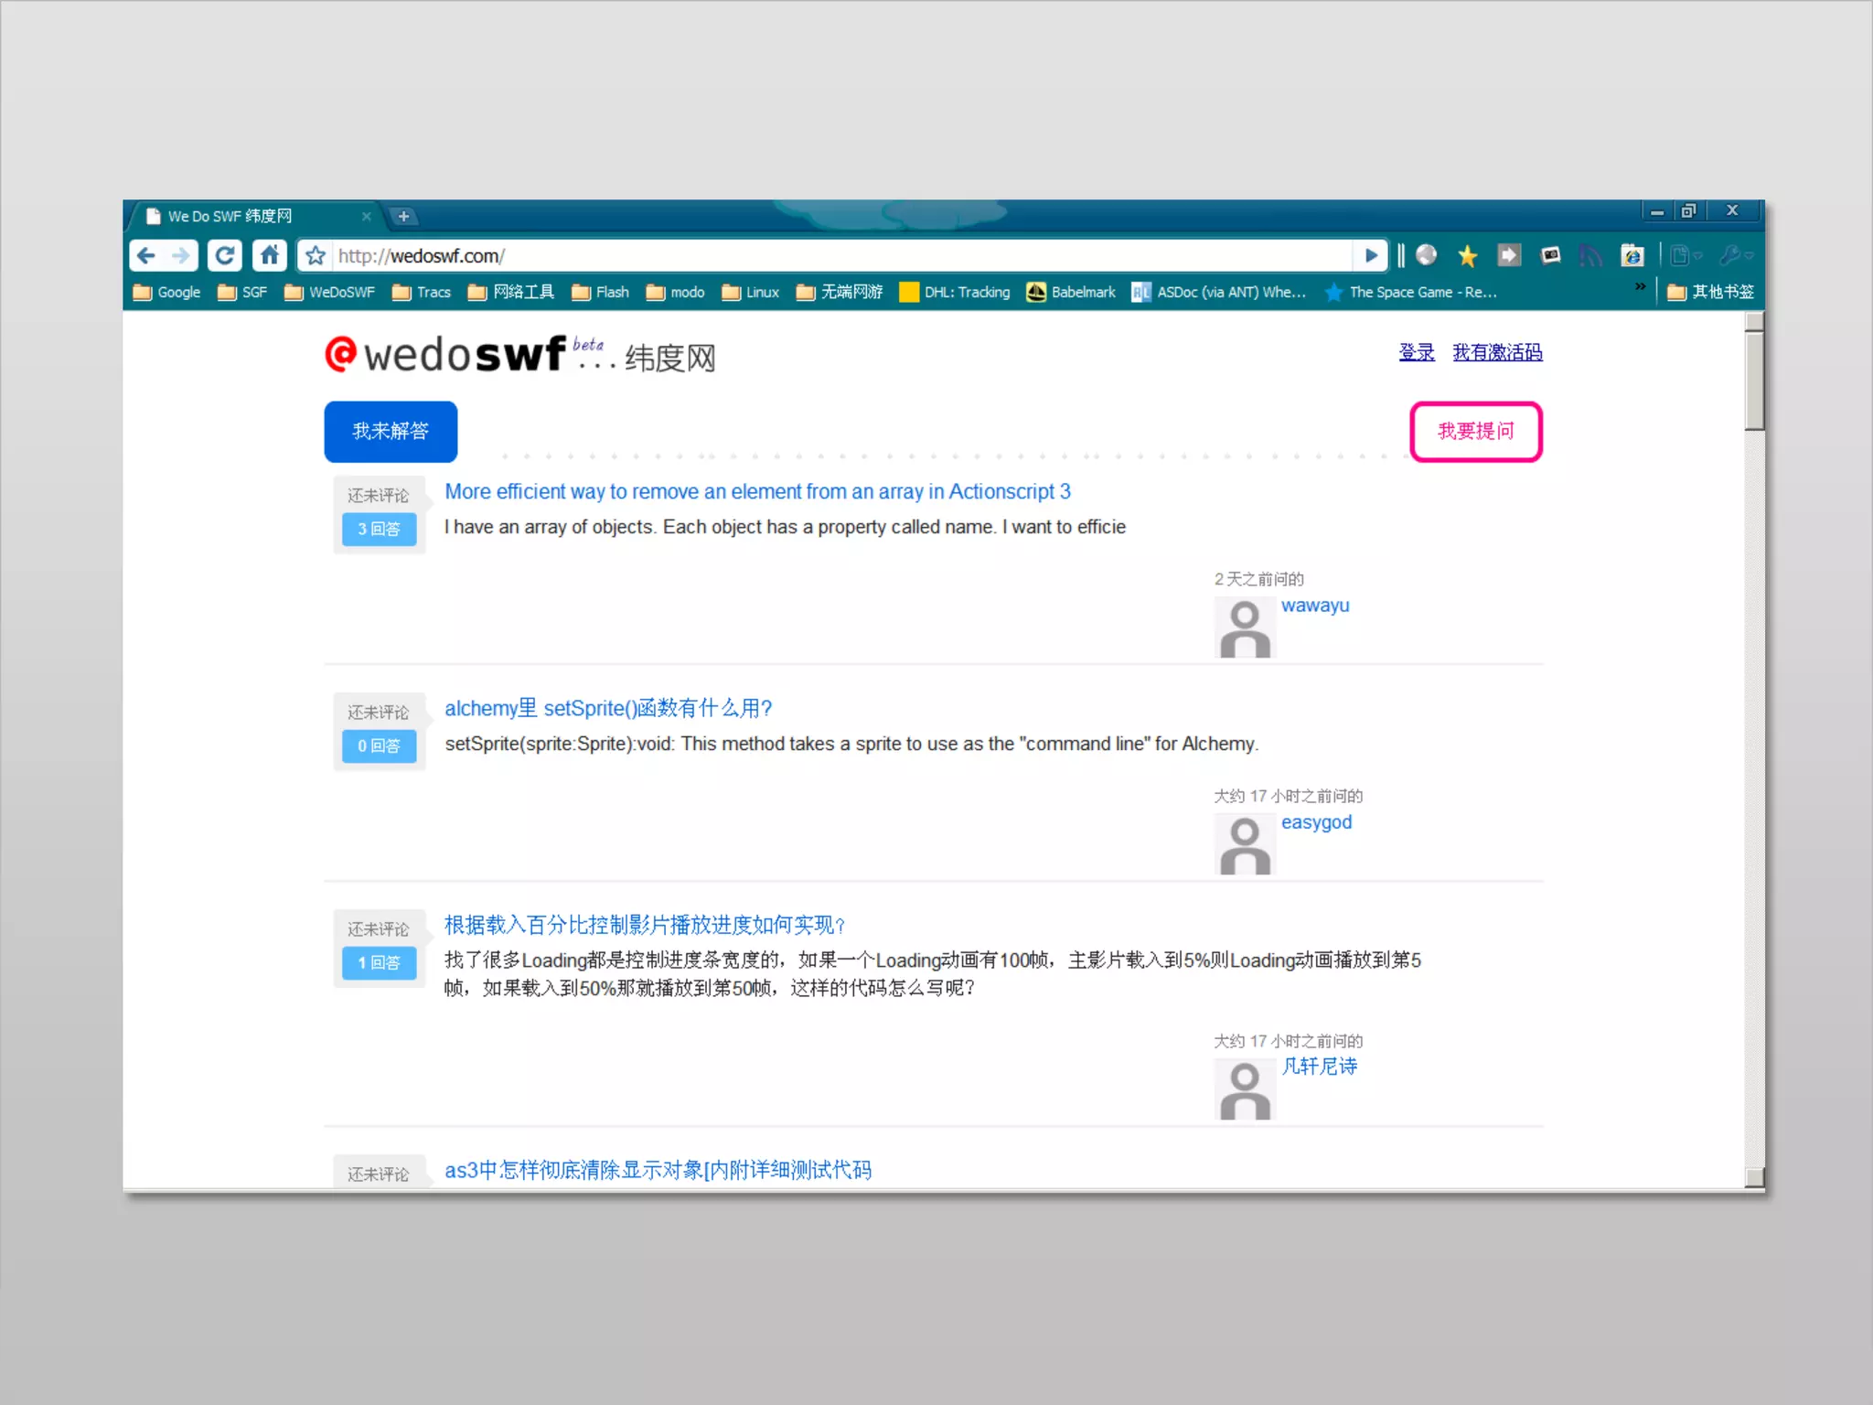This screenshot has height=1405, width=1873.
Task: Open the IE tab extension icon
Action: [x=1632, y=256]
